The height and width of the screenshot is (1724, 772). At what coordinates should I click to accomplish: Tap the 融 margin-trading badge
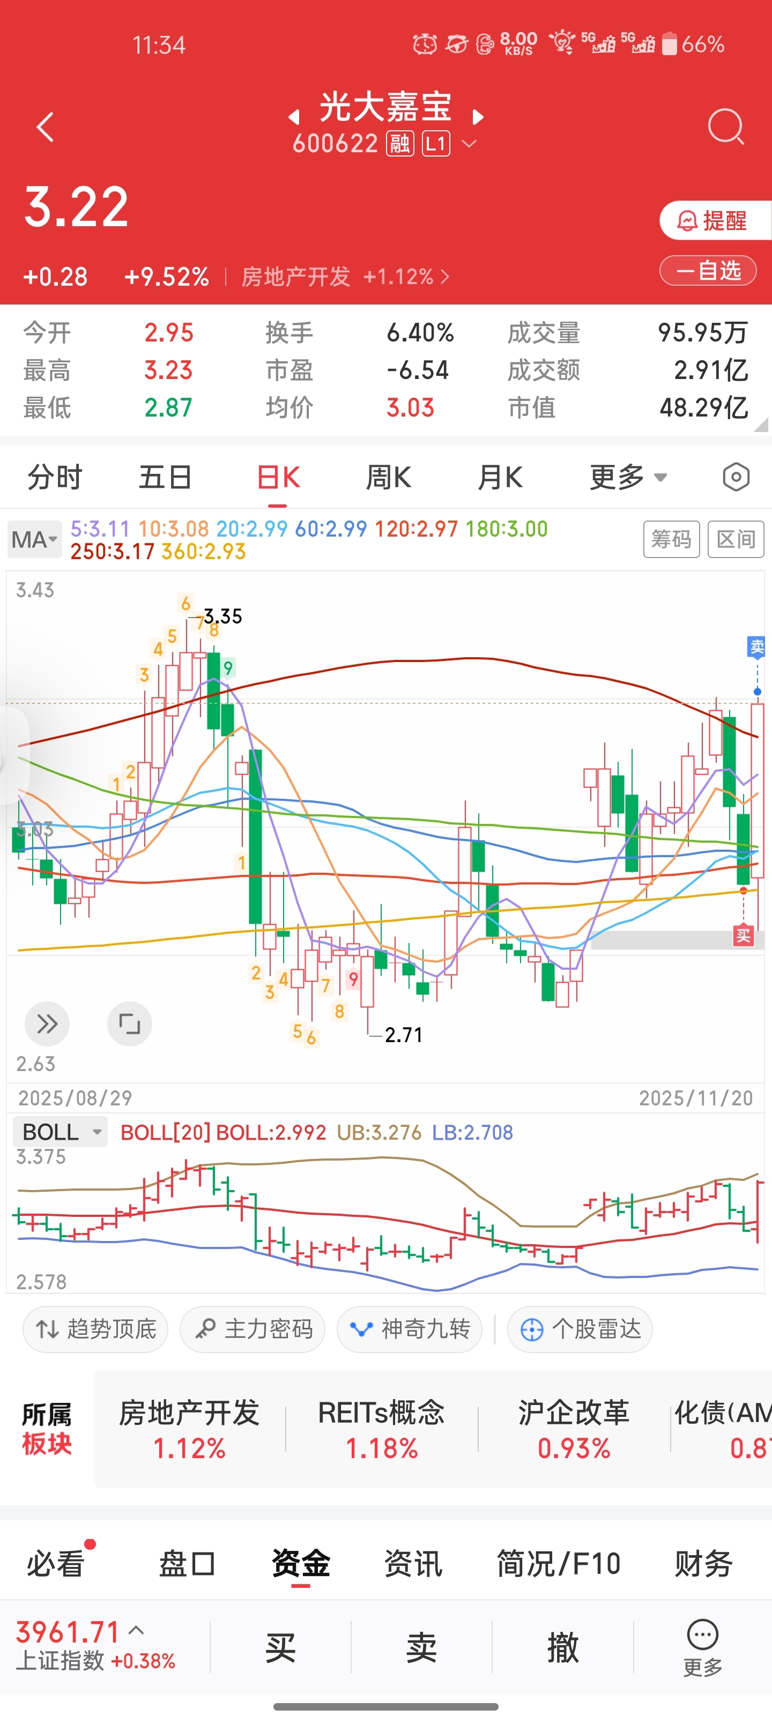tap(400, 143)
